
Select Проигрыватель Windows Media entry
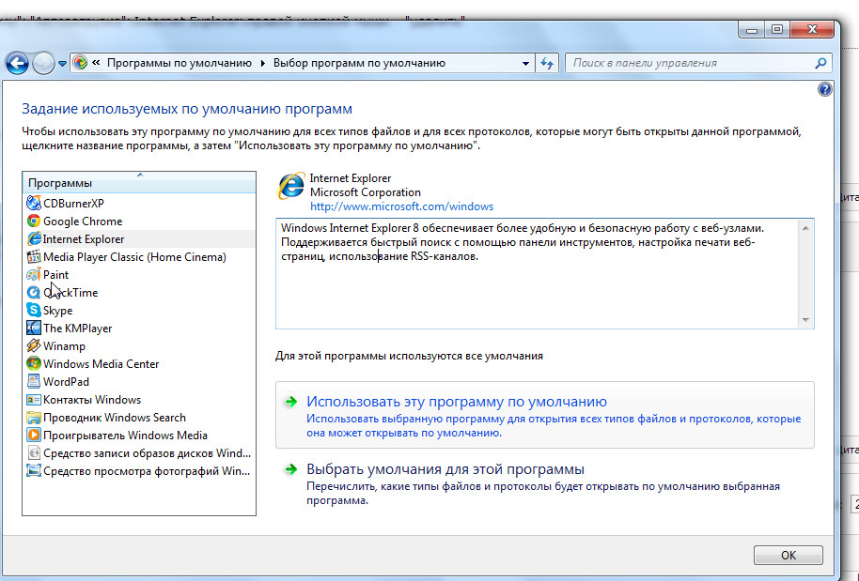point(139,435)
